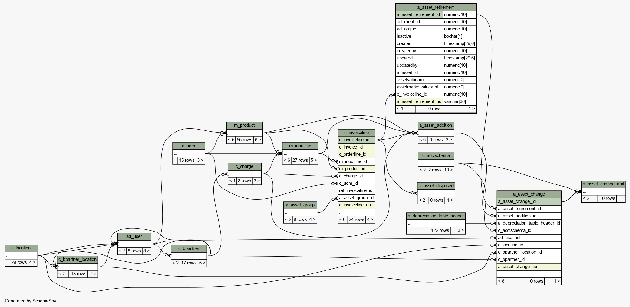The width and height of the screenshot is (630, 307).
Task: Open the a_asset_retirement table header
Action: (x=436, y=7)
